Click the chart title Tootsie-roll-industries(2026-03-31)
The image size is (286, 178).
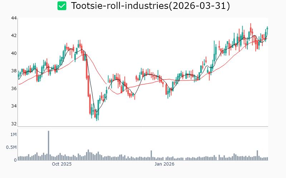pyautogui.click(x=150, y=6)
